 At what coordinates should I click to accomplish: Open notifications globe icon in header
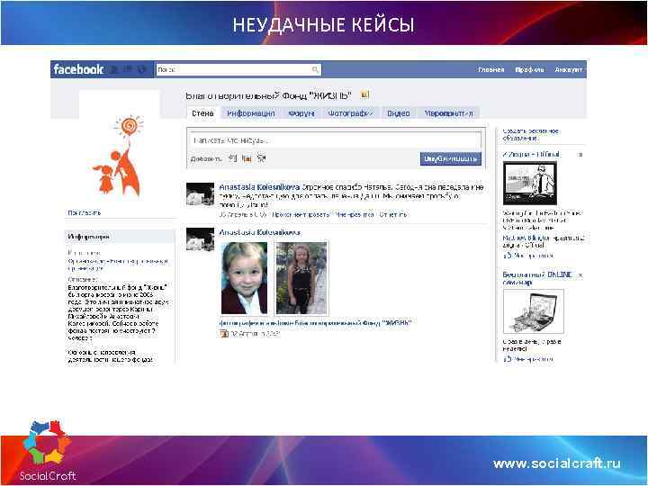pyautogui.click(x=142, y=70)
